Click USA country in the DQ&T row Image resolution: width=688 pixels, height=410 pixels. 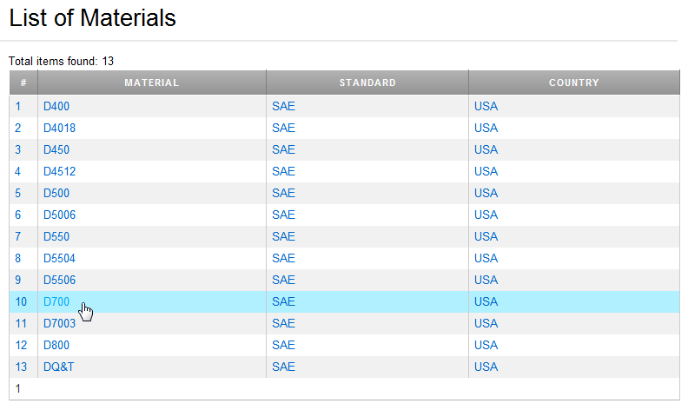pyautogui.click(x=486, y=367)
